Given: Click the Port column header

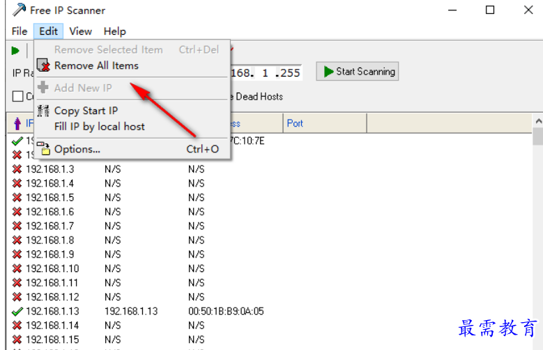Looking at the screenshot, I should coord(325,123).
